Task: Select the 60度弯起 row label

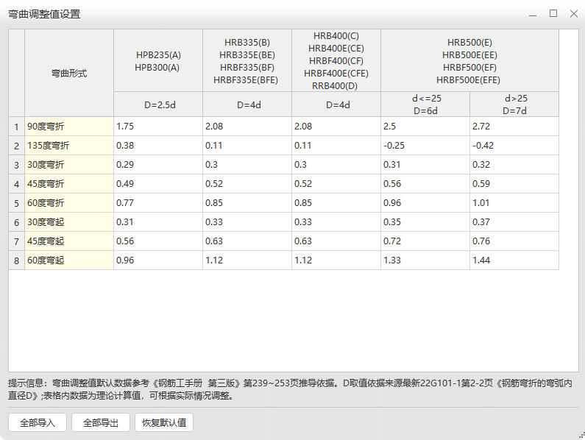Action: click(69, 260)
